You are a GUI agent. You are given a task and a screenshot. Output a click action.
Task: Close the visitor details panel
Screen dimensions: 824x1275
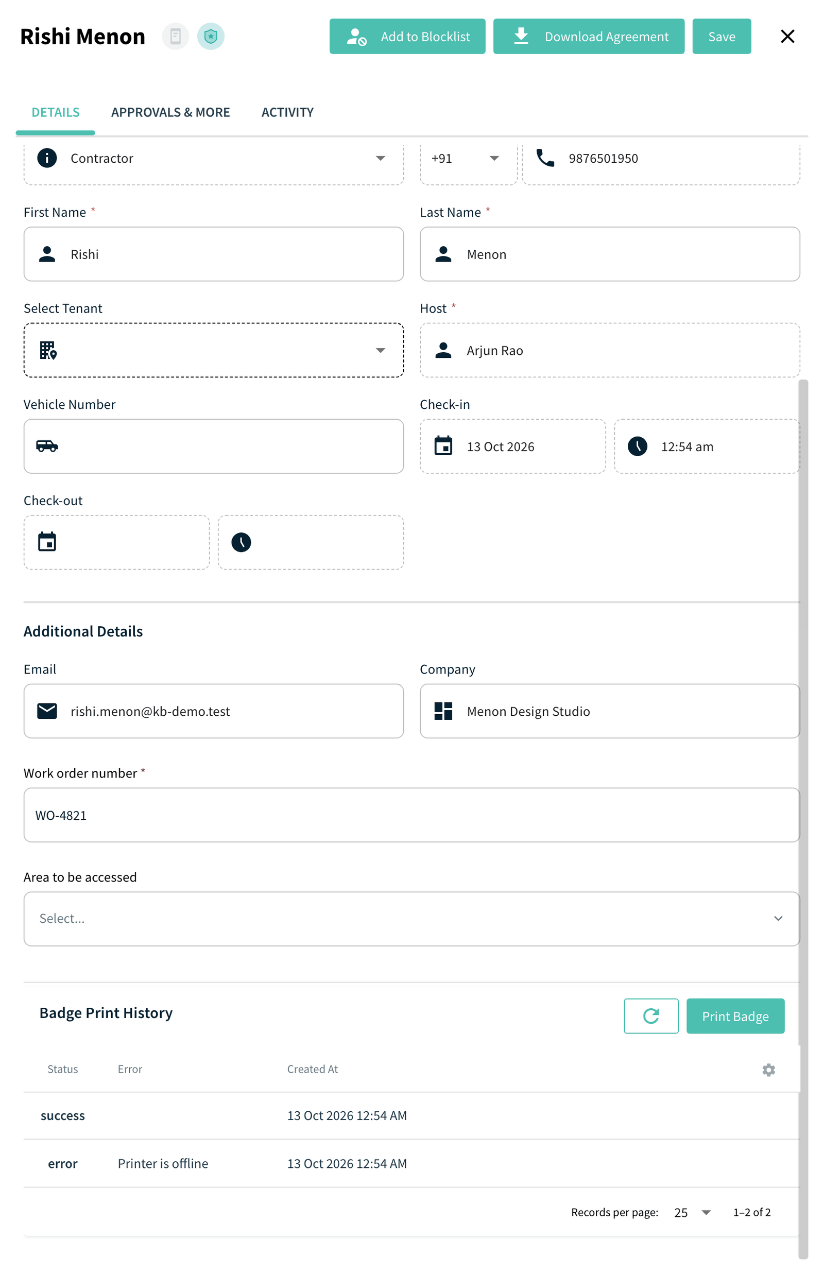pyautogui.click(x=787, y=37)
